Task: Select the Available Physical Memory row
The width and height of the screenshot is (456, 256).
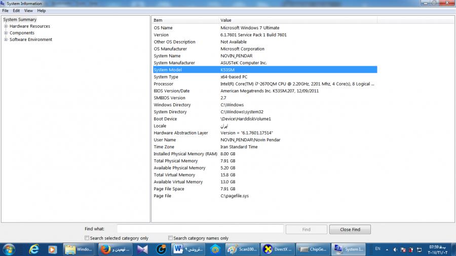Action: point(265,168)
